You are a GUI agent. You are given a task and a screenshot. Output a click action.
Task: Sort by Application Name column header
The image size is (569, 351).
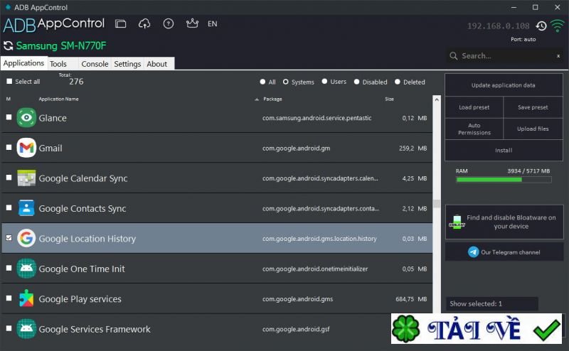point(58,99)
